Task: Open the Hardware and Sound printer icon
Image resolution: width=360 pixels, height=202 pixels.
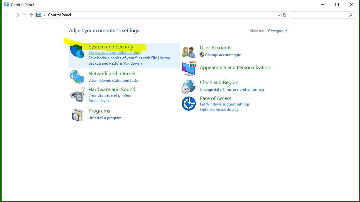Action: pyautogui.click(x=77, y=94)
